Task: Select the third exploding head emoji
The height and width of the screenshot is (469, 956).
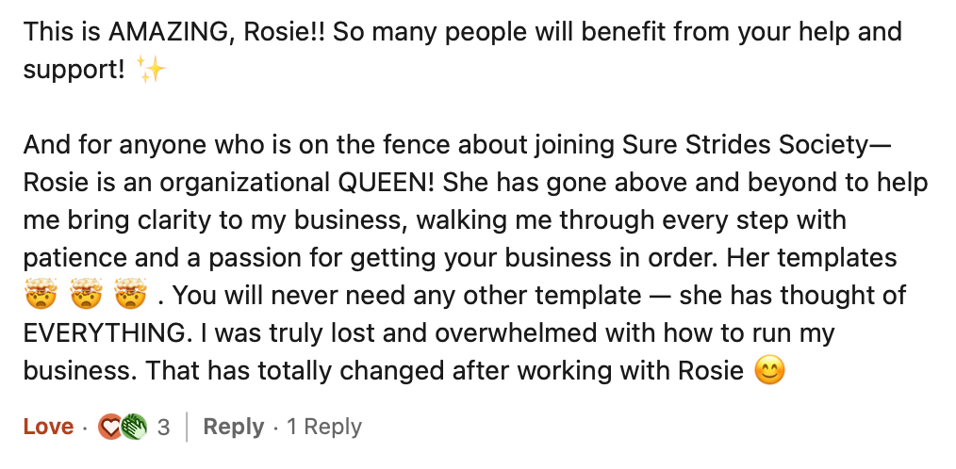Action: click(130, 295)
